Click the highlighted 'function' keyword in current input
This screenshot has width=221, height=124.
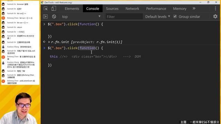87,48
